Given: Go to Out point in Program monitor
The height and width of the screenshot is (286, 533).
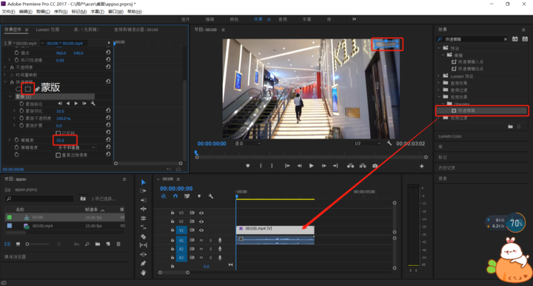Looking at the screenshot, I should pyautogui.click(x=335, y=166).
